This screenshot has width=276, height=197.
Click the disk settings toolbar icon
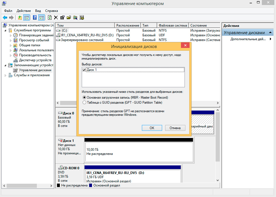82,17
